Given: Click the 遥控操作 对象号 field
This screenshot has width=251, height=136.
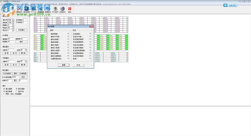Looking at the screenshot, I should [11, 50].
